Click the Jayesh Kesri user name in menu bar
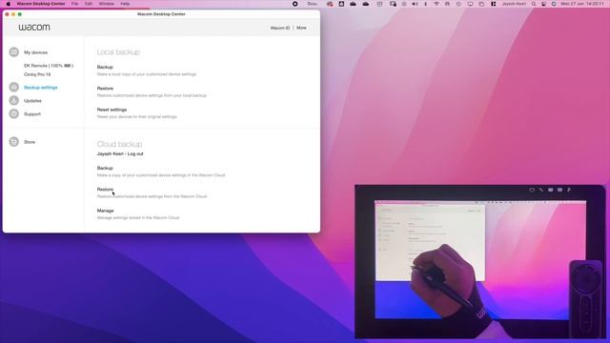The image size is (610, 343). pyautogui.click(x=514, y=4)
